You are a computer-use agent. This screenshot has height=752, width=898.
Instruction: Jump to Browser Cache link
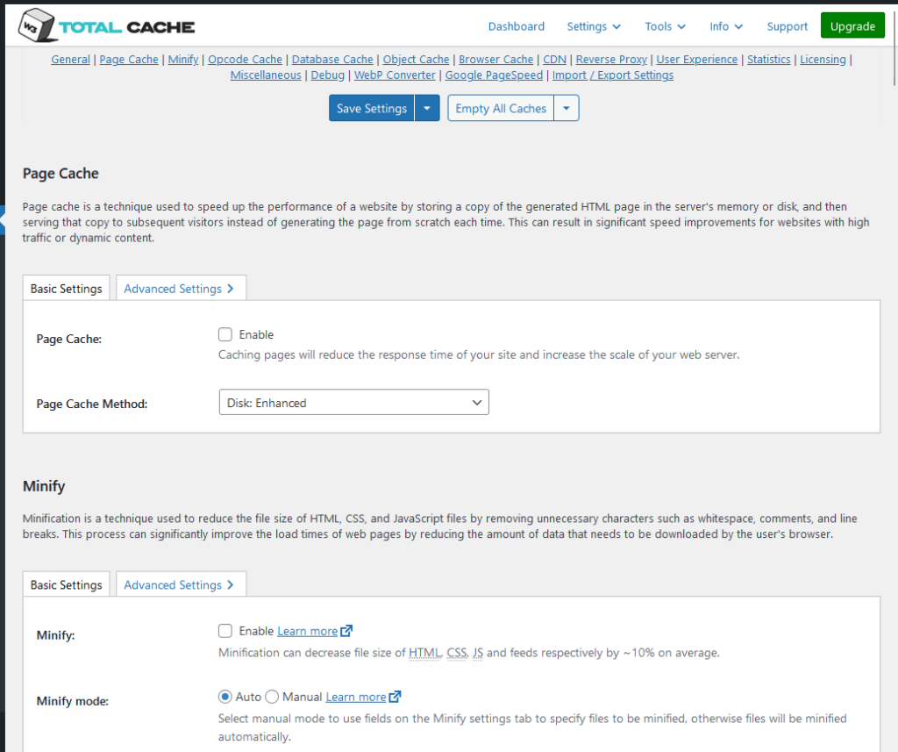coord(496,59)
